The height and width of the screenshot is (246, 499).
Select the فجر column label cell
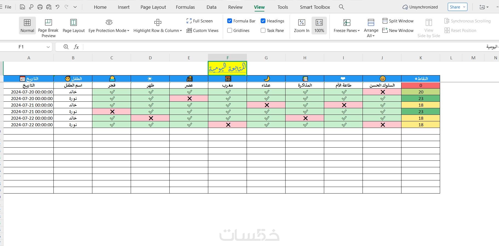112,85
